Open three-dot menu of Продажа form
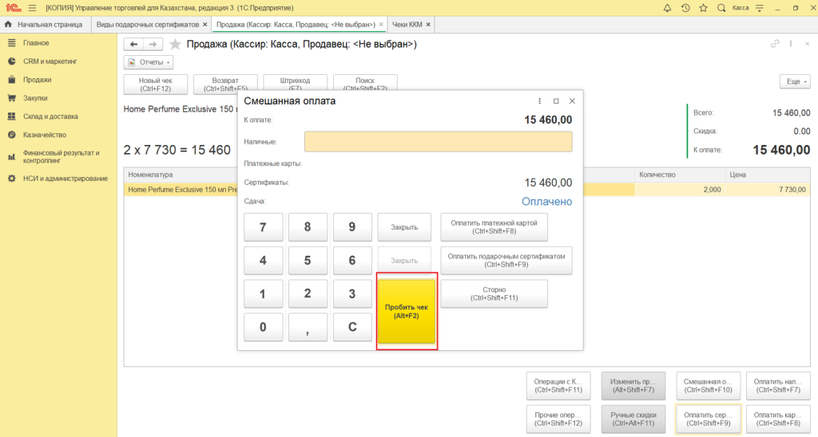The image size is (818, 437). point(791,44)
